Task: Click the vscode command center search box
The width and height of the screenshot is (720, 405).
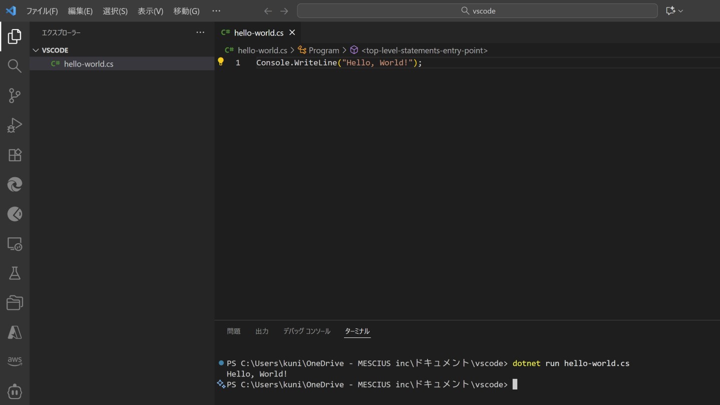Action: point(477,11)
